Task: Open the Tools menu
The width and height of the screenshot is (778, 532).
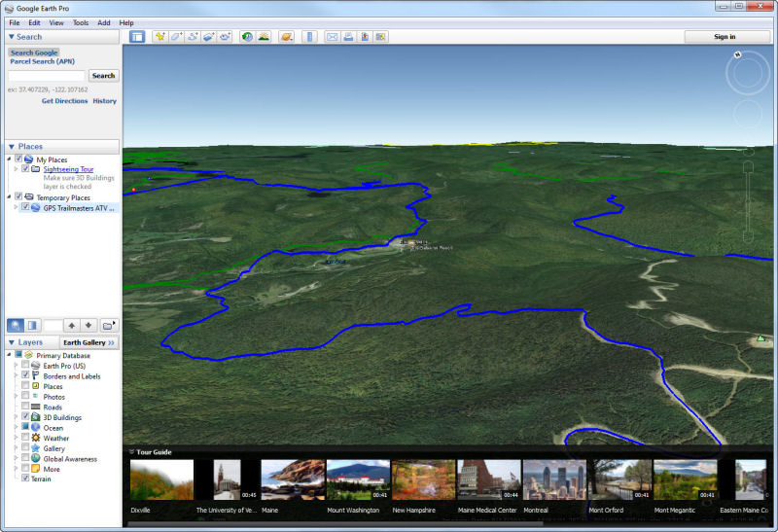Action: (x=80, y=22)
